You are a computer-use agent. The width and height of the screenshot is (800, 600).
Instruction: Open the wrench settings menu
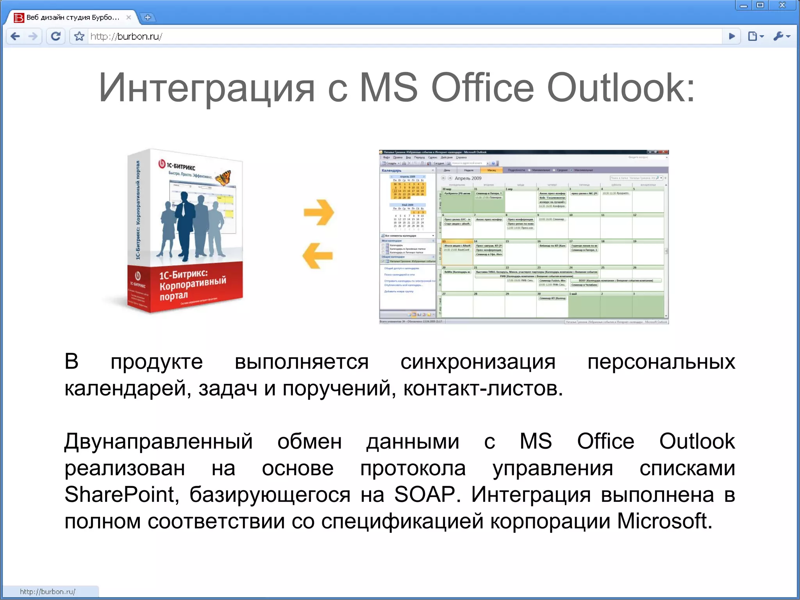coord(782,36)
